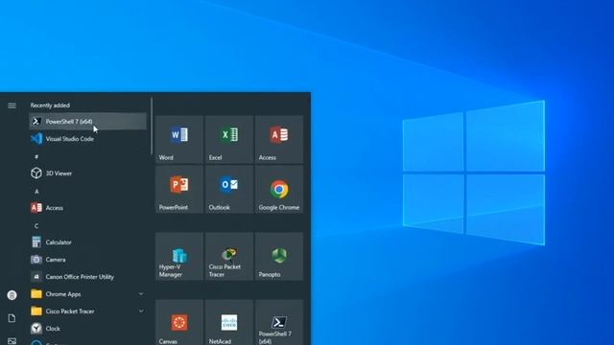Launch Calculator from the app list
This screenshot has height=345, width=614.
tap(87, 242)
